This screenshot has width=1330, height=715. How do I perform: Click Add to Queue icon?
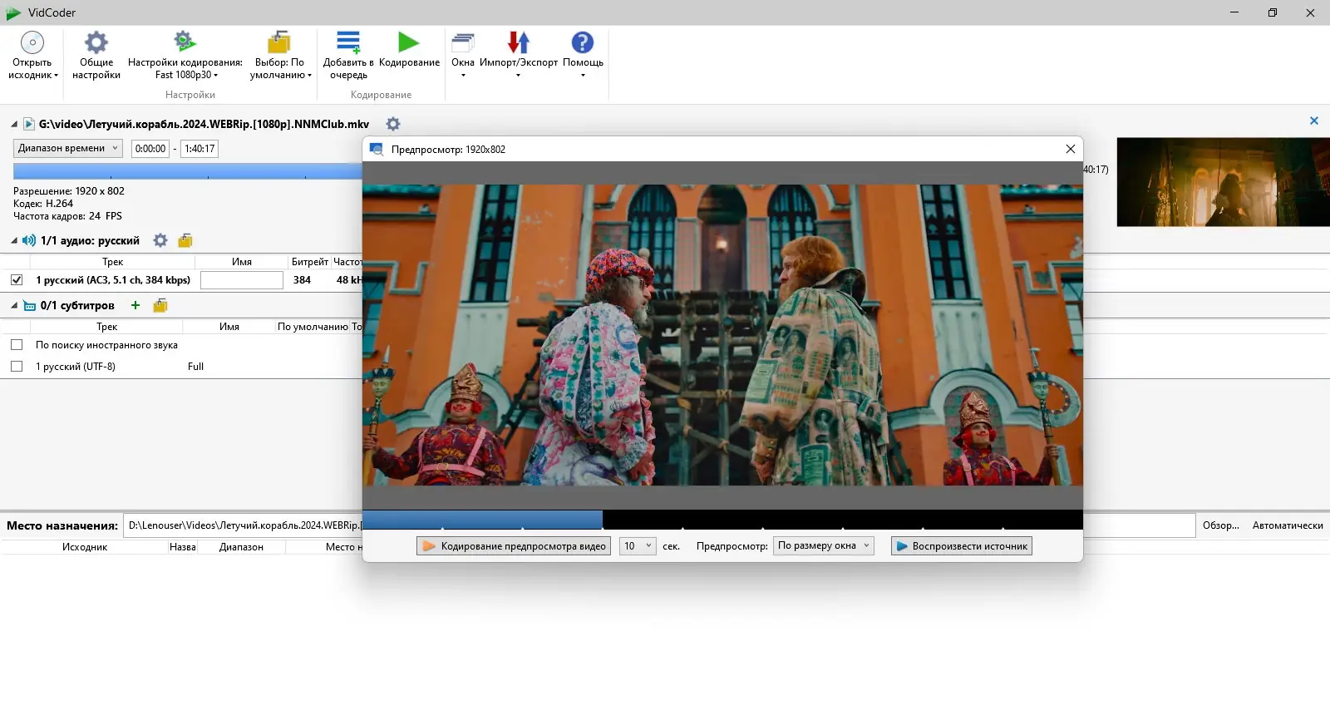coord(348,43)
